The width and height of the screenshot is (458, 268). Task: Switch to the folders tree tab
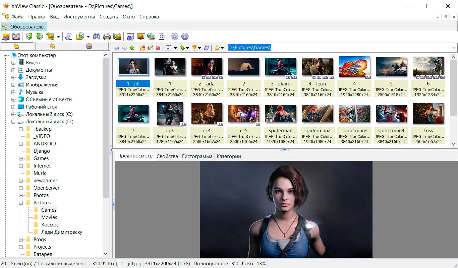[17, 46]
